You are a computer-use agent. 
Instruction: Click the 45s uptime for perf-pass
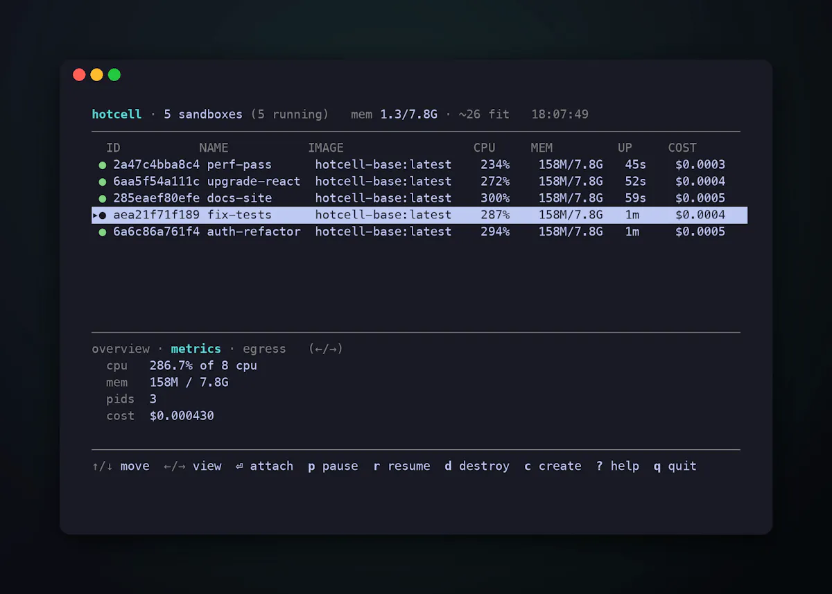636,165
